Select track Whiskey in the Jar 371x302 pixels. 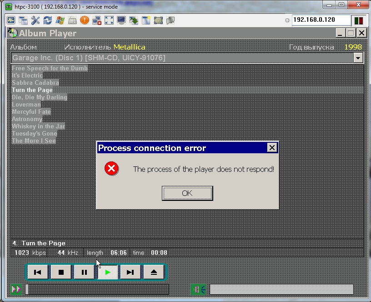pyautogui.click(x=38, y=126)
